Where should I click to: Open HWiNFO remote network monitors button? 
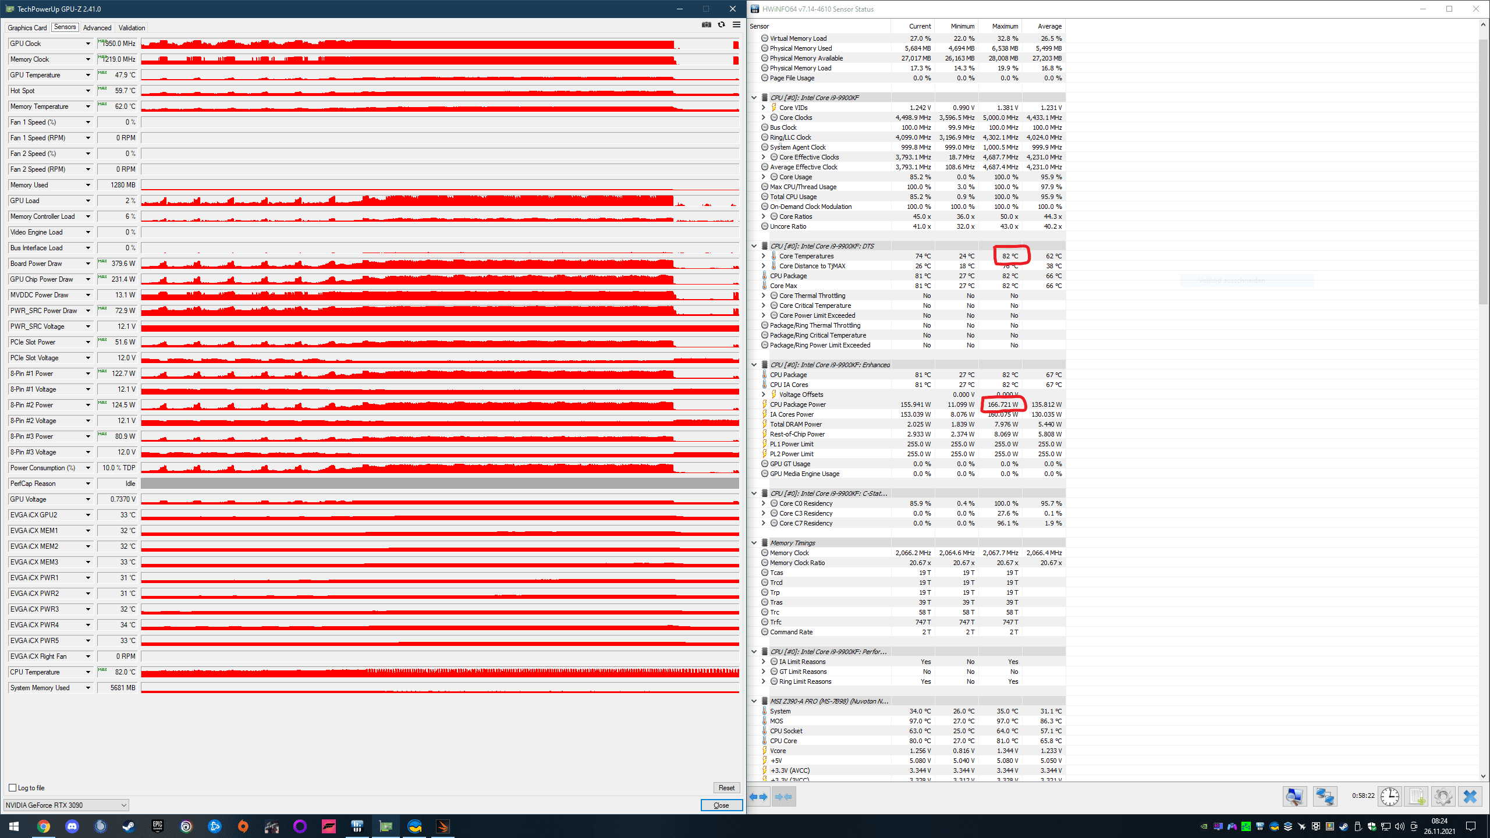1325,796
